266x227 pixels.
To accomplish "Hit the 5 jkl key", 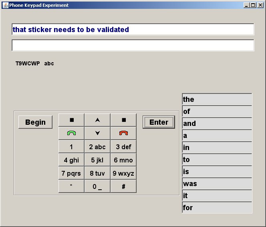I will tap(97, 160).
